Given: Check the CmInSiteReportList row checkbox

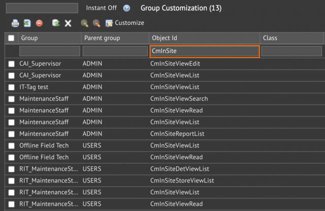Looking at the screenshot, I should 11,134.
